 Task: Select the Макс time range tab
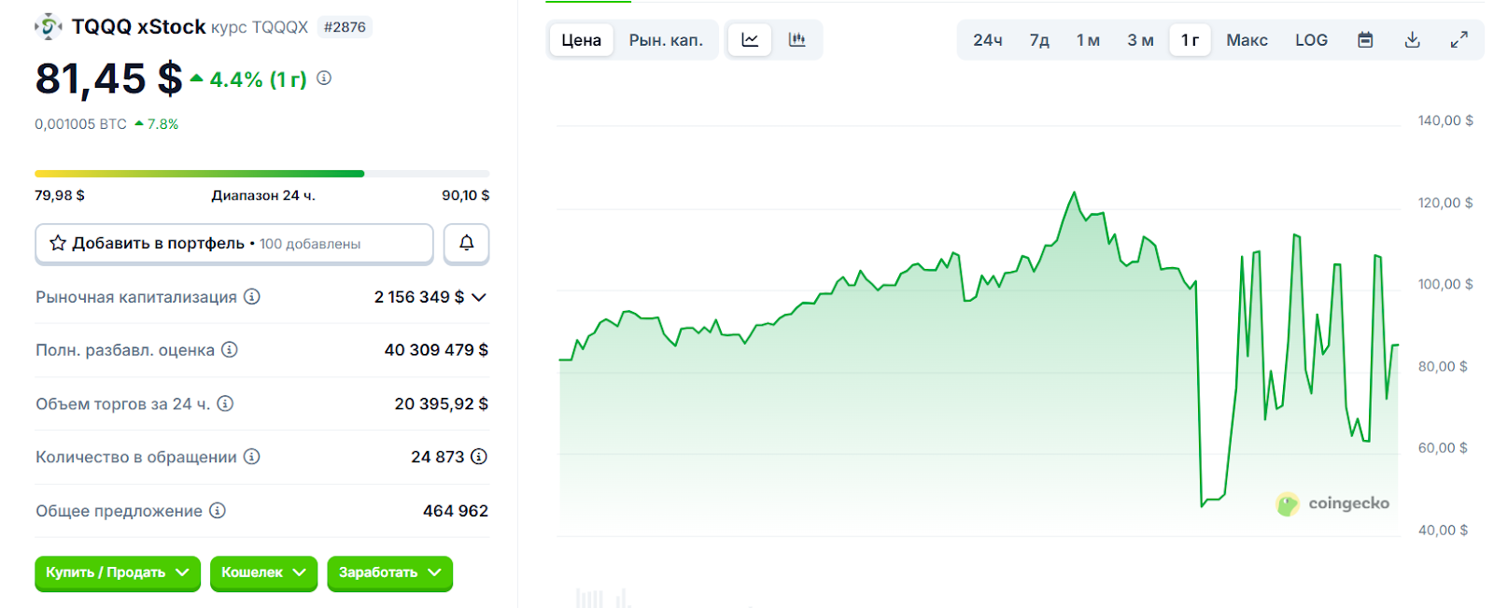(x=1247, y=40)
